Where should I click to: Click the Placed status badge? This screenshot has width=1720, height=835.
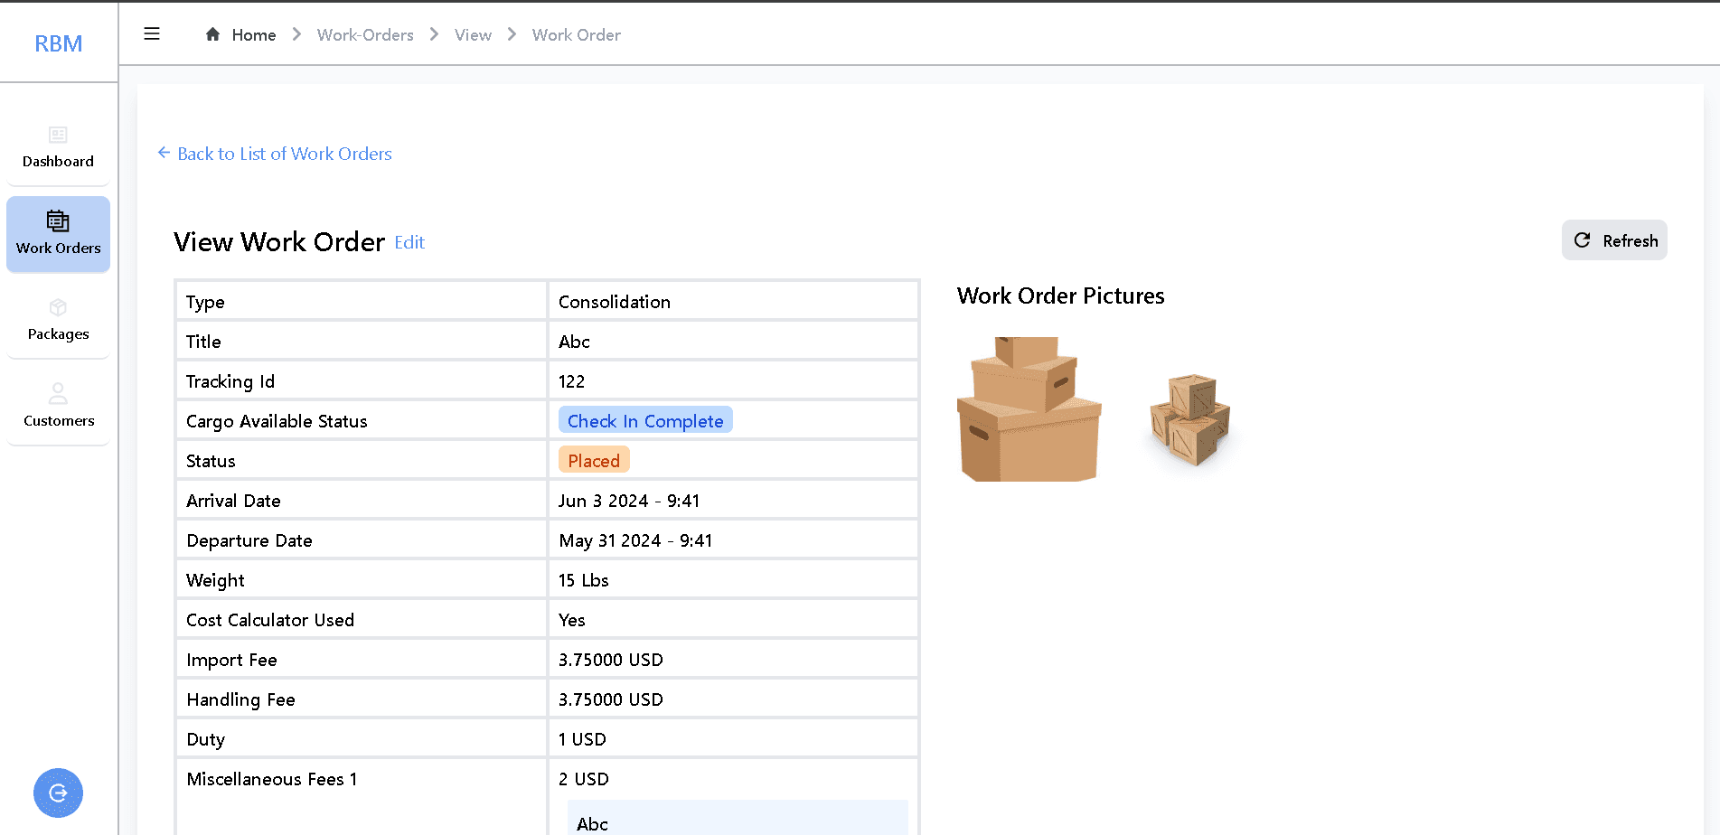(594, 461)
